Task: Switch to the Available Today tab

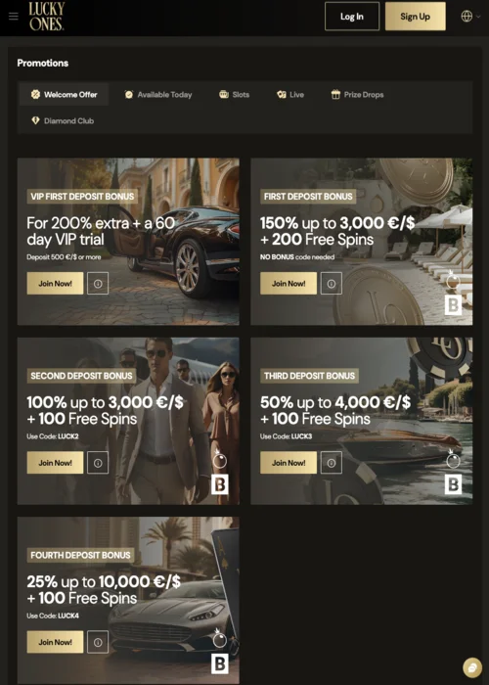Action: point(158,94)
